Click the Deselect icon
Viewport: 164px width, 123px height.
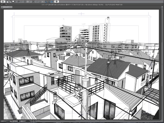pyautogui.click(x=37, y=2)
